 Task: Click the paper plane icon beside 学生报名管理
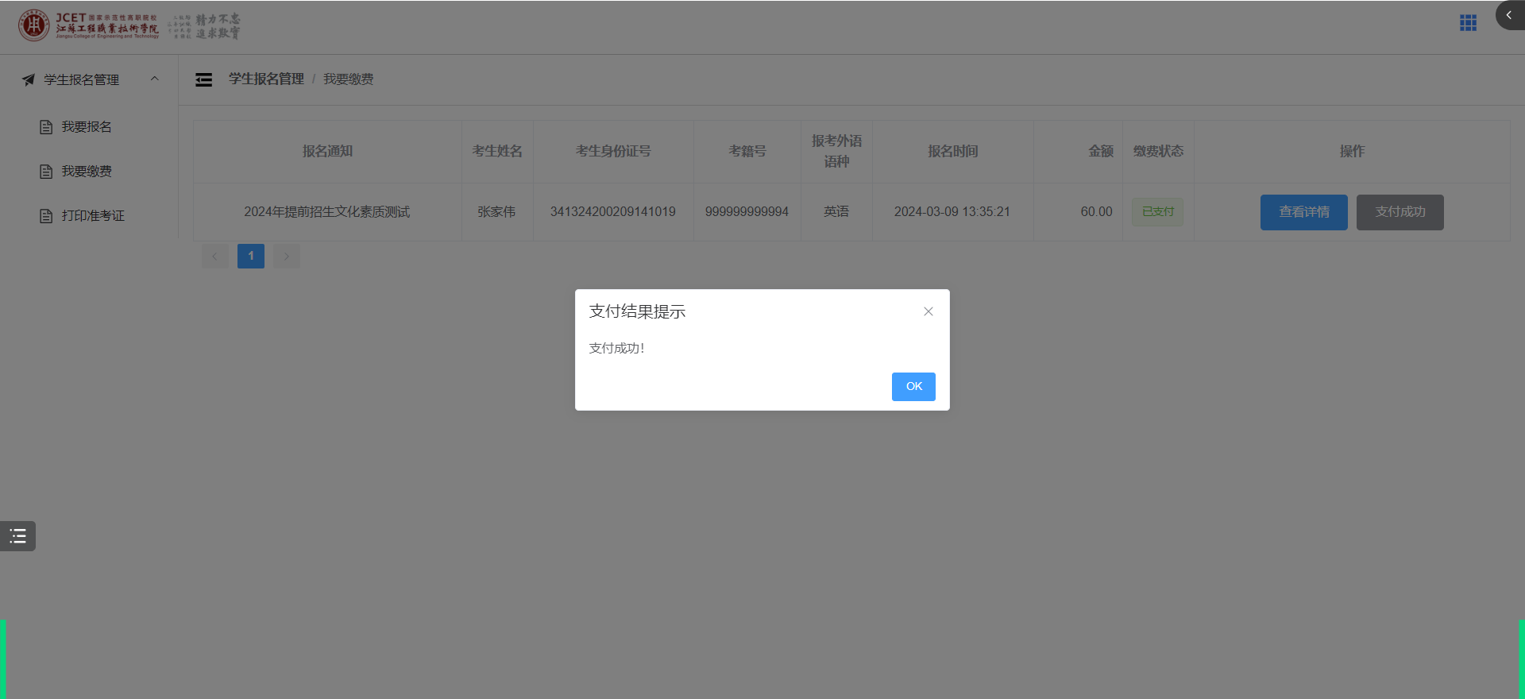tap(29, 79)
